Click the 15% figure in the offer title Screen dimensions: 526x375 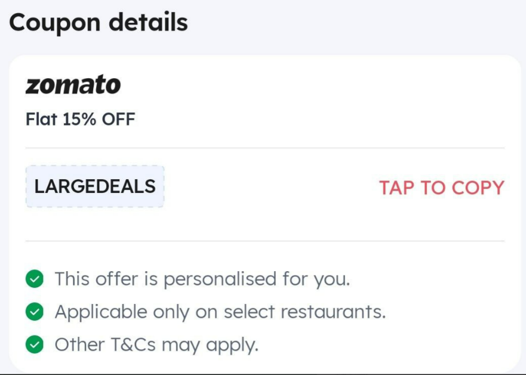click(x=79, y=119)
